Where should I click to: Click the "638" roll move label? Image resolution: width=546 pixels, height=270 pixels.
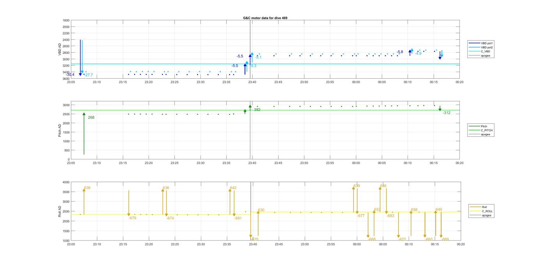pyautogui.click(x=87, y=188)
